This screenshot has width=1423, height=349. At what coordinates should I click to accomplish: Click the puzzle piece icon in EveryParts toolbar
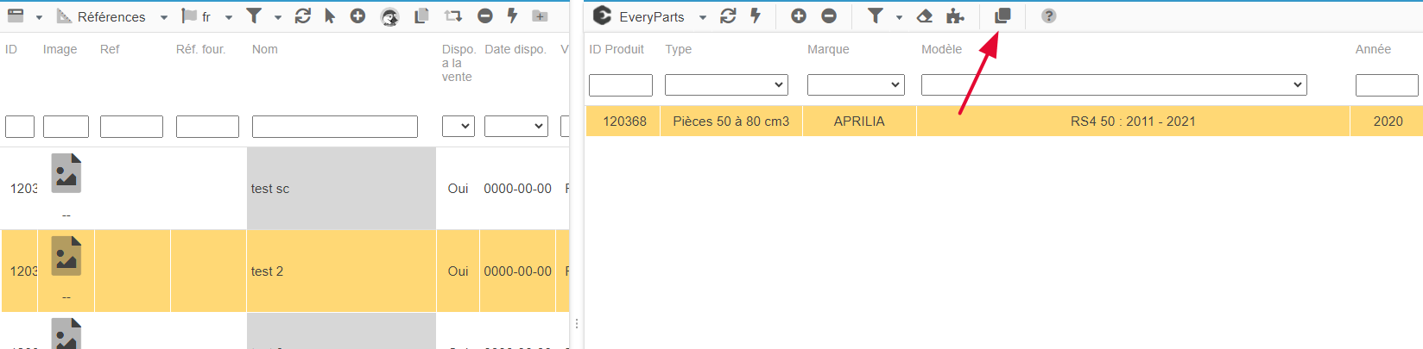click(955, 16)
